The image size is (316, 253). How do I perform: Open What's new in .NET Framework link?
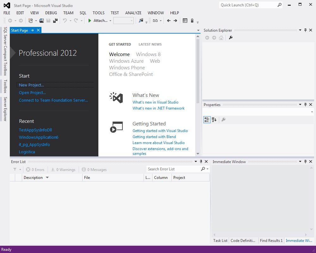pyautogui.click(x=158, y=108)
